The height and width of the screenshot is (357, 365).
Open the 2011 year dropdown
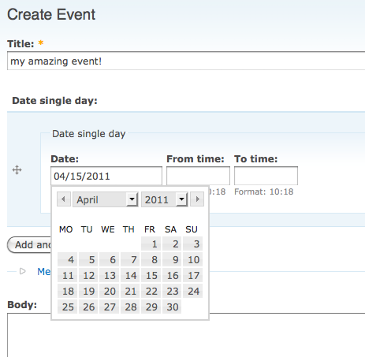(165, 199)
